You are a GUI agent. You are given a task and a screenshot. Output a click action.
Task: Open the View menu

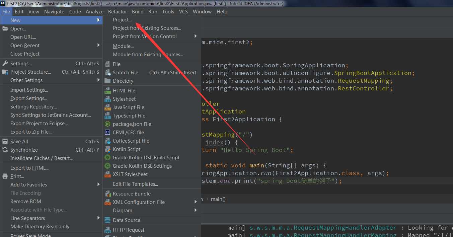(x=34, y=12)
